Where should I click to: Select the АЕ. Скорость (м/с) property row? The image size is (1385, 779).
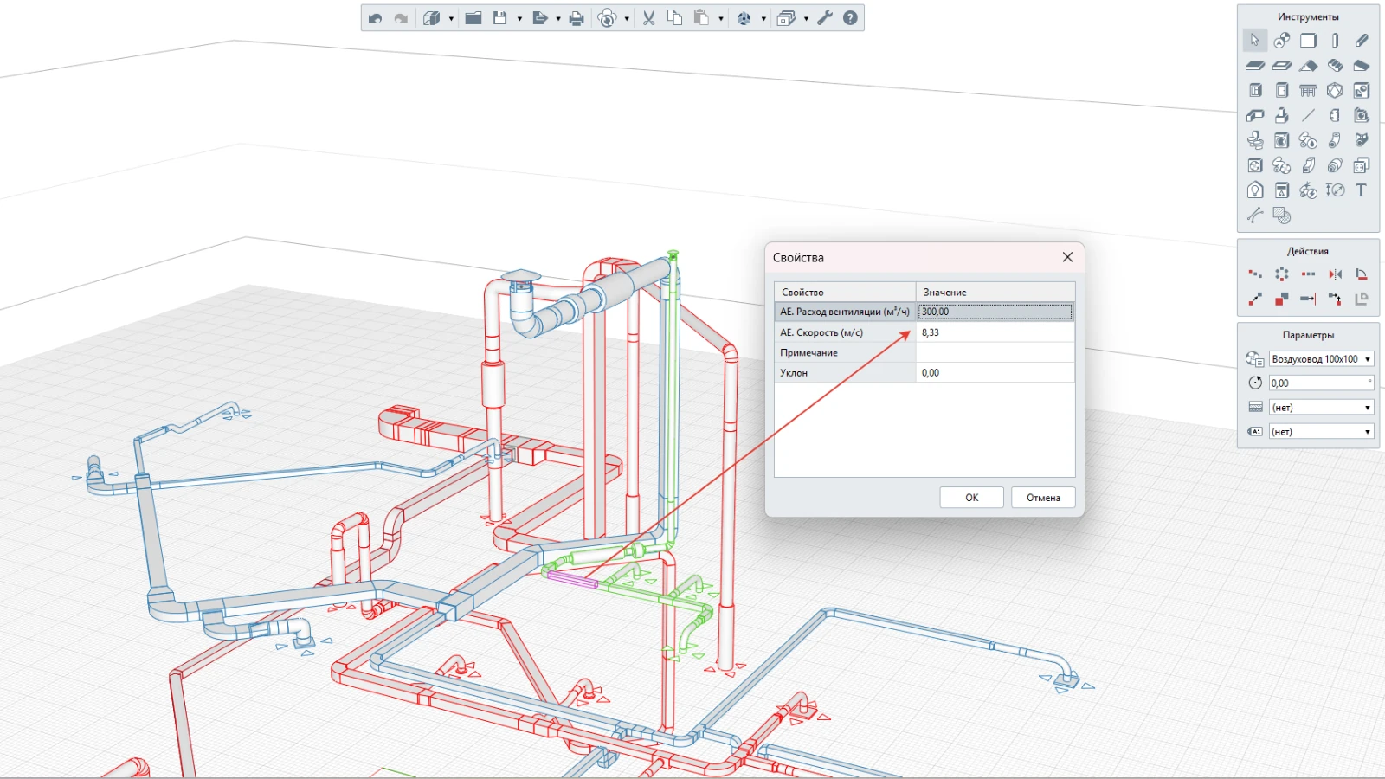(x=844, y=332)
